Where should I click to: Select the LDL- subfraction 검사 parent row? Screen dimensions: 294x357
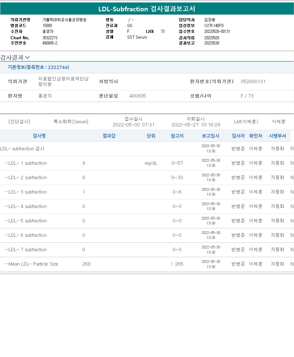click(x=22, y=149)
